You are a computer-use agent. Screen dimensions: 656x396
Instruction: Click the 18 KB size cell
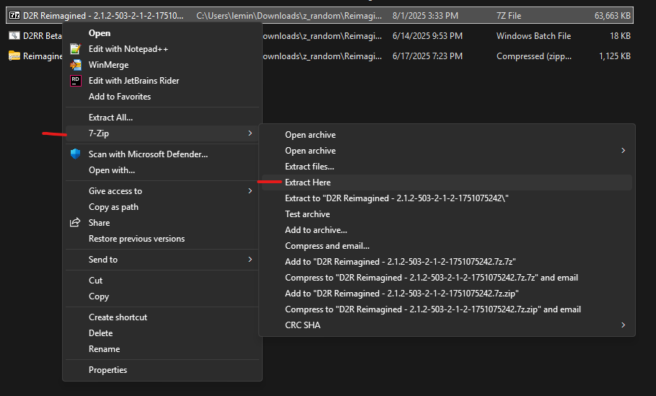[620, 36]
